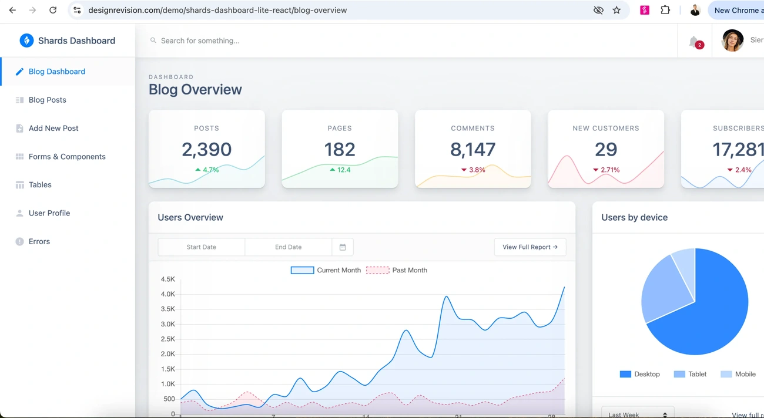This screenshot has height=418, width=764.
Task: Toggle the Desktop legend in pie chart
Action: click(640, 374)
